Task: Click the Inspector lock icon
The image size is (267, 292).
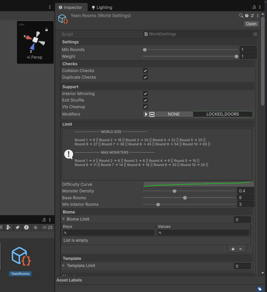Action: pos(254,7)
